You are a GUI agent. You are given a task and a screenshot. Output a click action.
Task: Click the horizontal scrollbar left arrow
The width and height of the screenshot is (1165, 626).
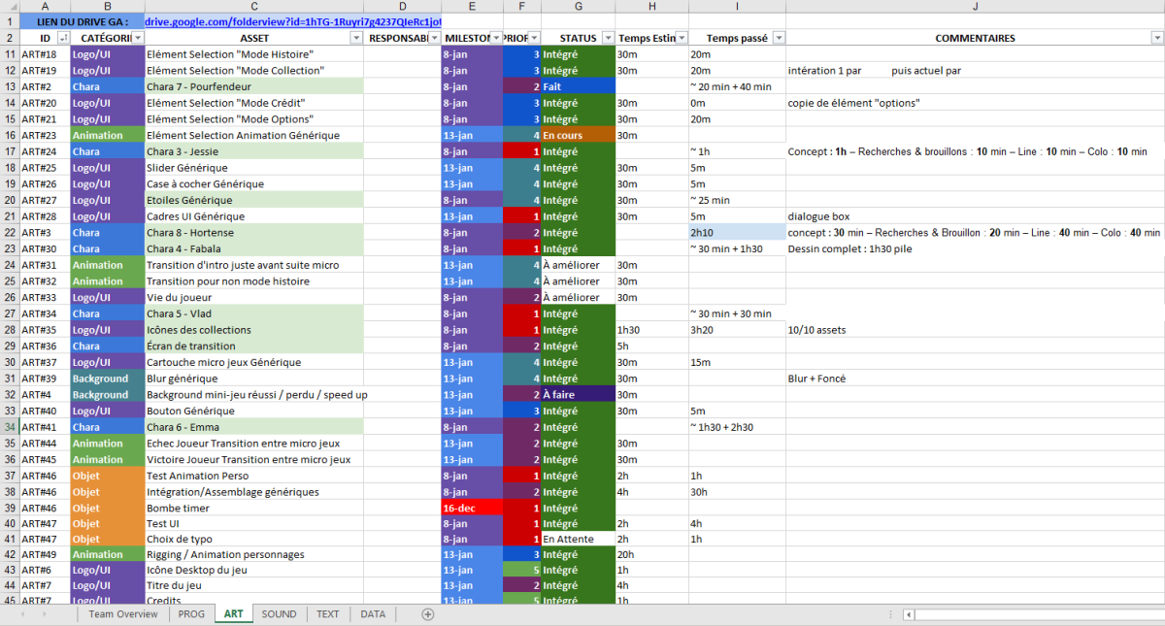908,614
